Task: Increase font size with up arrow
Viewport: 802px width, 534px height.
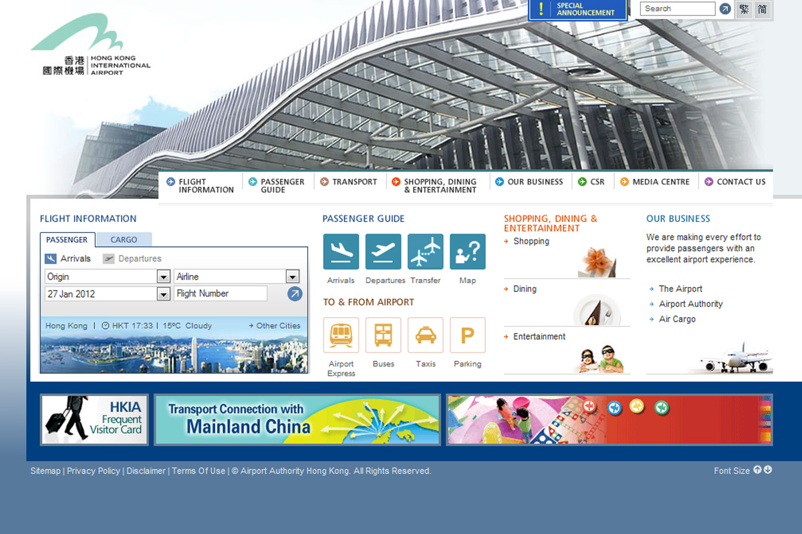Action: click(757, 470)
